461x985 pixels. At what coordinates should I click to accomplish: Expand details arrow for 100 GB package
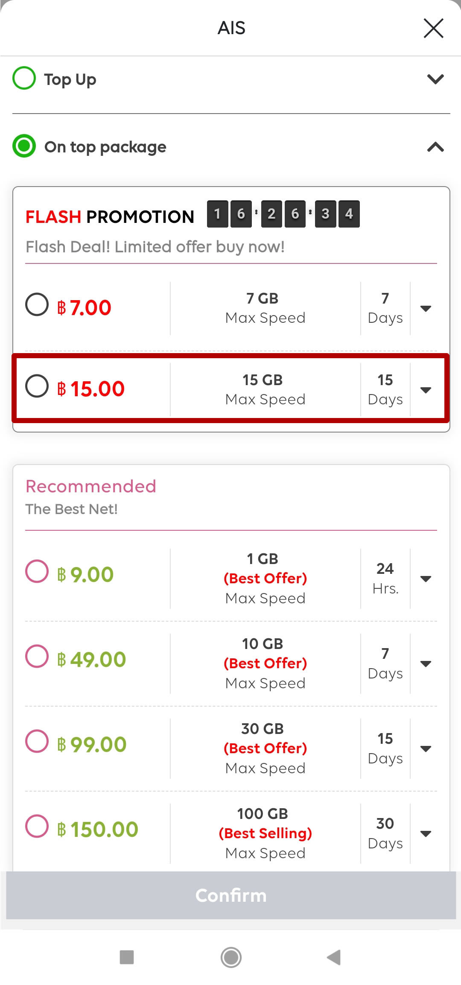426,833
